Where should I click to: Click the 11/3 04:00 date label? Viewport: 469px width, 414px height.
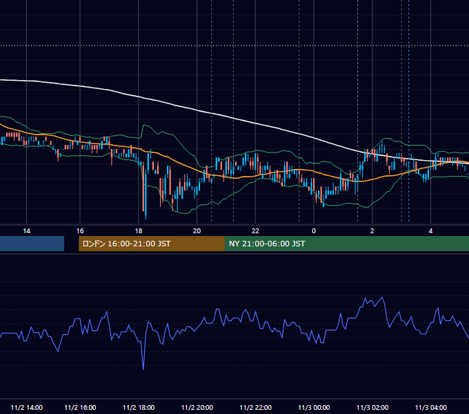(x=430, y=407)
